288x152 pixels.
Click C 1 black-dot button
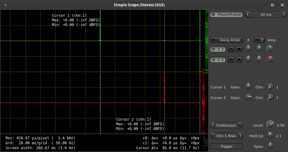tap(239, 49)
